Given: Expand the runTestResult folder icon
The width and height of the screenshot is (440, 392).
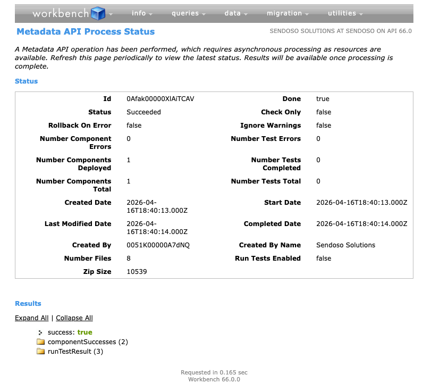Looking at the screenshot, I should click(x=41, y=351).
